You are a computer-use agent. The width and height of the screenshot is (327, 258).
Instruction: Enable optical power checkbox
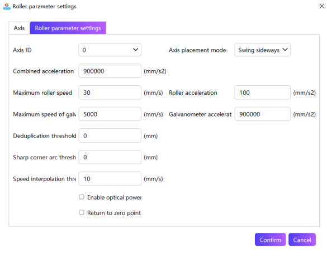point(82,197)
